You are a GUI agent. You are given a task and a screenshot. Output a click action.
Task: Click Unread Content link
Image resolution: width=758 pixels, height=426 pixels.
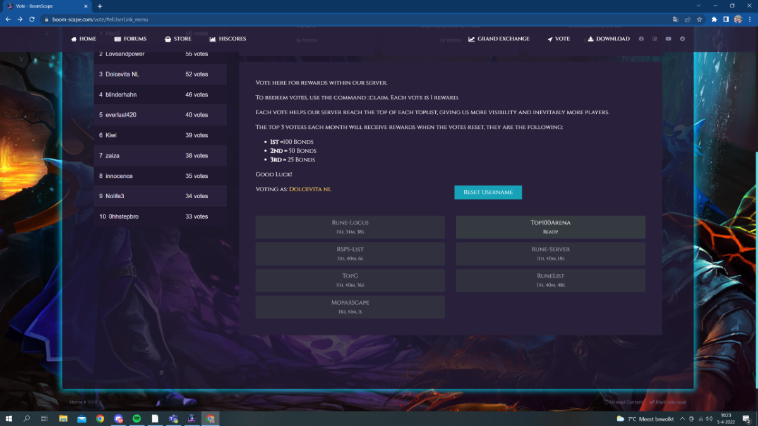click(623, 402)
